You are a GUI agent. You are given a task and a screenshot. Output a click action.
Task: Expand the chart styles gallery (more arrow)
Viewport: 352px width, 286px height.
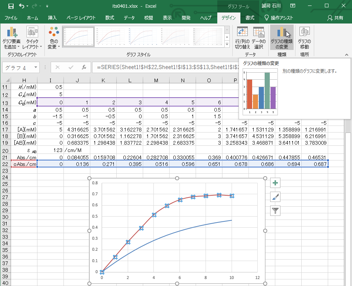[x=227, y=44]
